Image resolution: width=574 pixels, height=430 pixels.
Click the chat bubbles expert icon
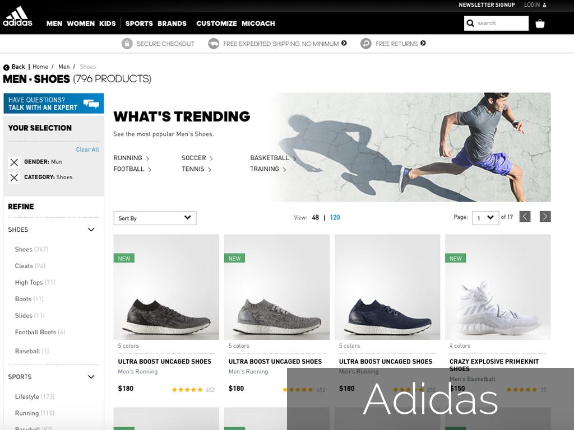[91, 104]
